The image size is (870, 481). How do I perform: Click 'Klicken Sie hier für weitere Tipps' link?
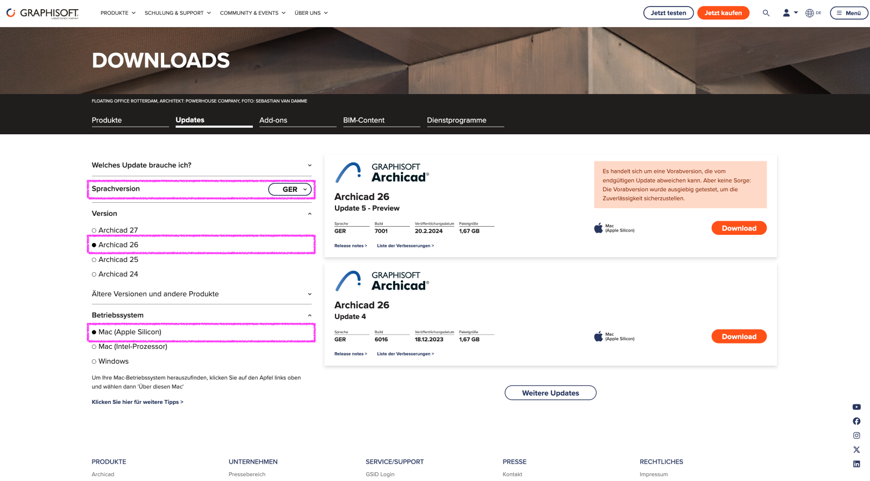[138, 402]
